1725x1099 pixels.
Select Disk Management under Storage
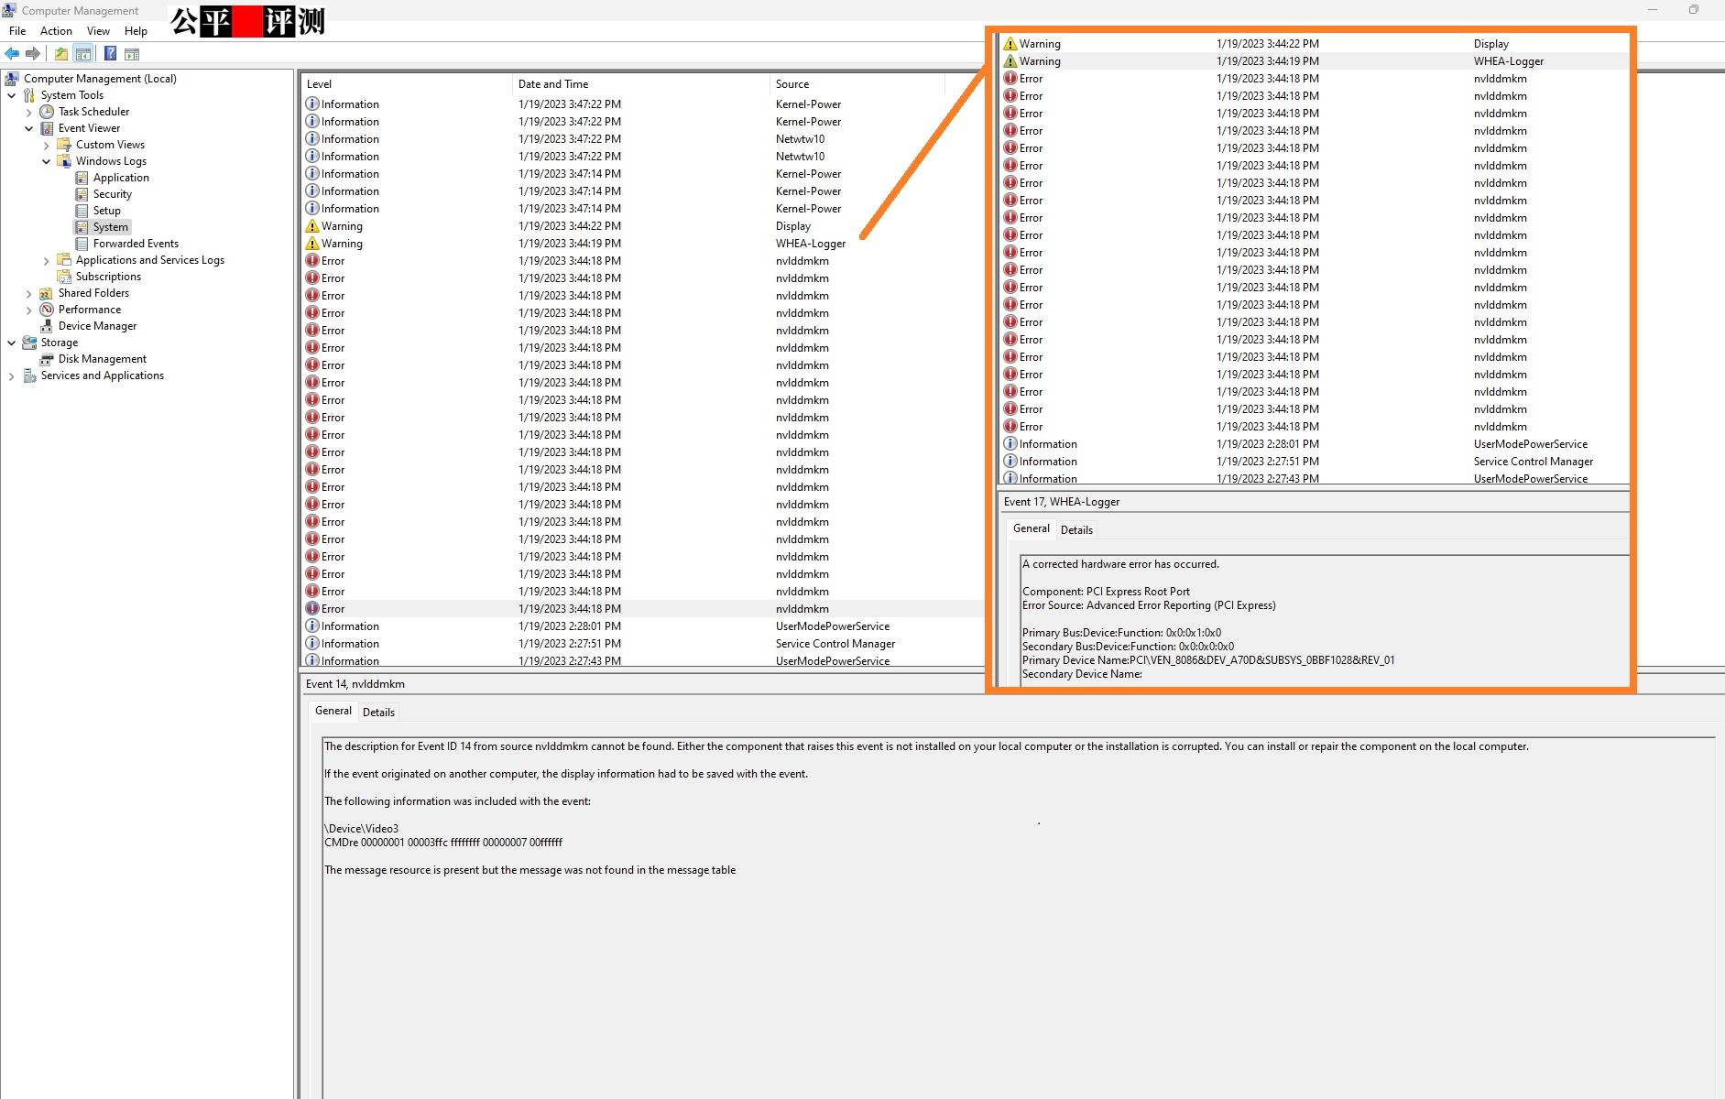coord(102,359)
